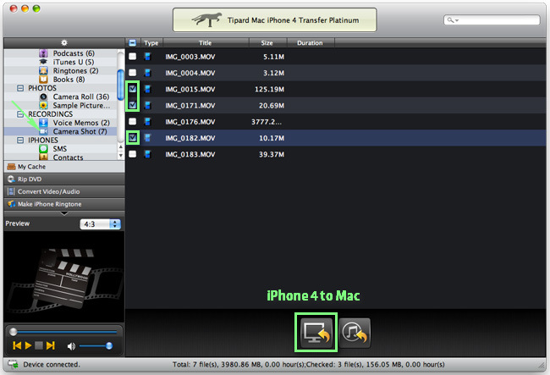Image resolution: width=550 pixels, height=375 pixels.
Task: Open the My Cache section
Action: [64, 167]
